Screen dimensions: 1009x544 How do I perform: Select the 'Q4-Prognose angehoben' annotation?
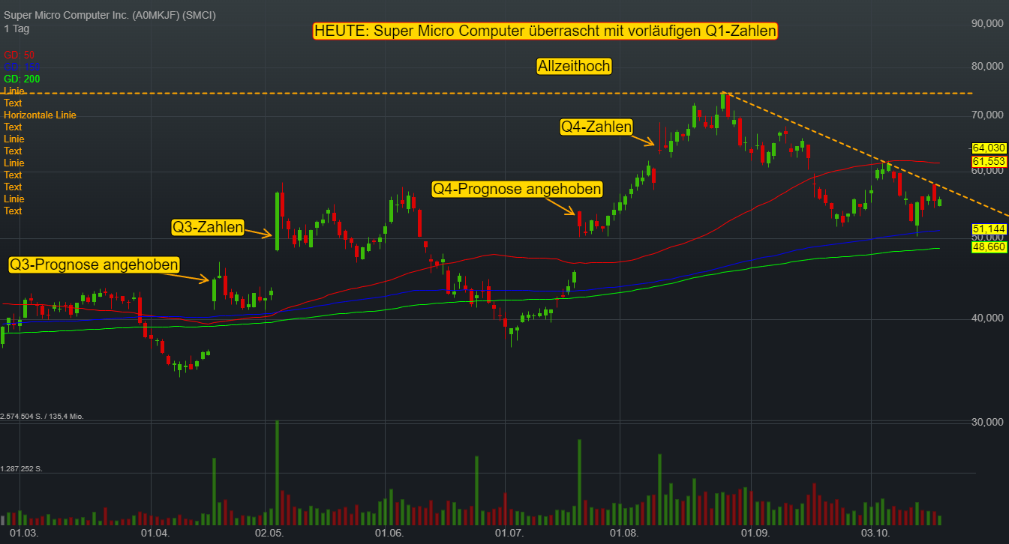[x=517, y=189]
